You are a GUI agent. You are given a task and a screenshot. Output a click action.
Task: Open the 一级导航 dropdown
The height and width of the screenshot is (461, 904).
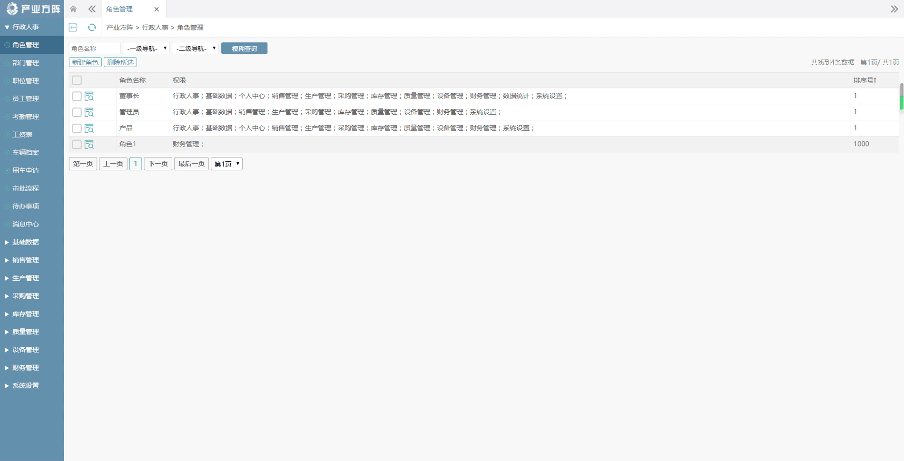click(146, 49)
